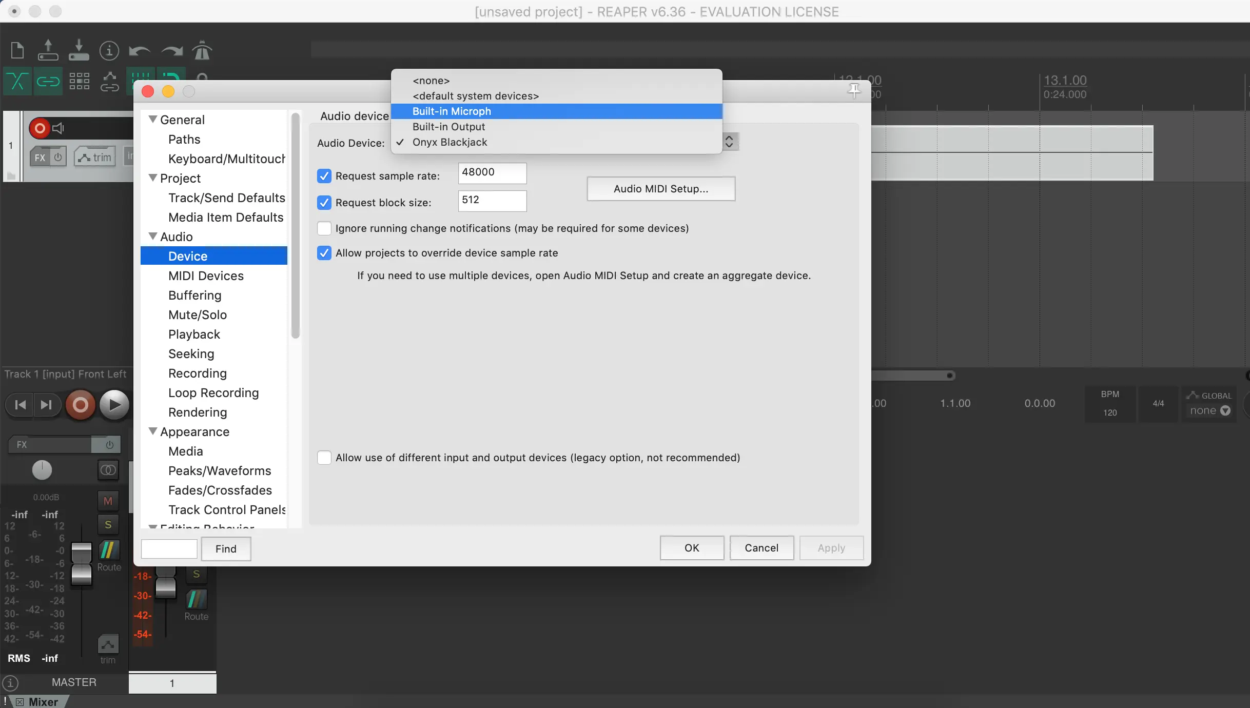
Task: Click the master volume fader handle
Action: pyautogui.click(x=81, y=563)
